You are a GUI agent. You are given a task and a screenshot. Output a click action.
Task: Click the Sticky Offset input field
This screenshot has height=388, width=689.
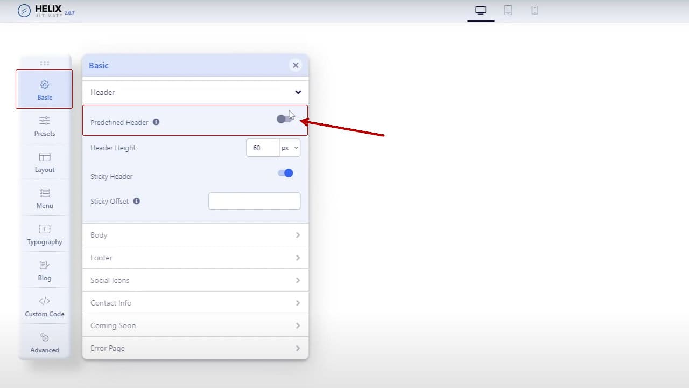pos(254,201)
